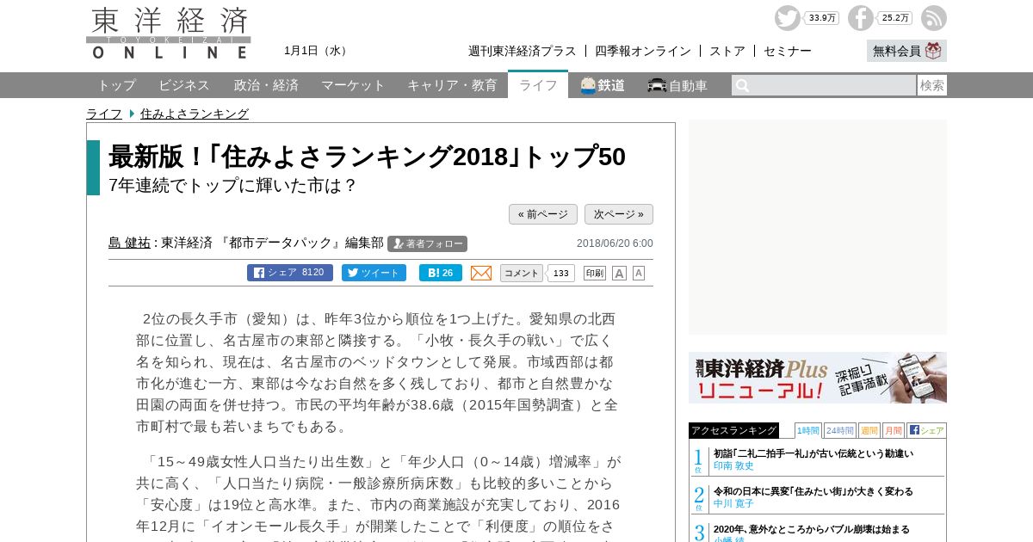Screen dimensions: 1033x542
Task: Select the Facebook シェア ranking tab
Action: (x=926, y=430)
